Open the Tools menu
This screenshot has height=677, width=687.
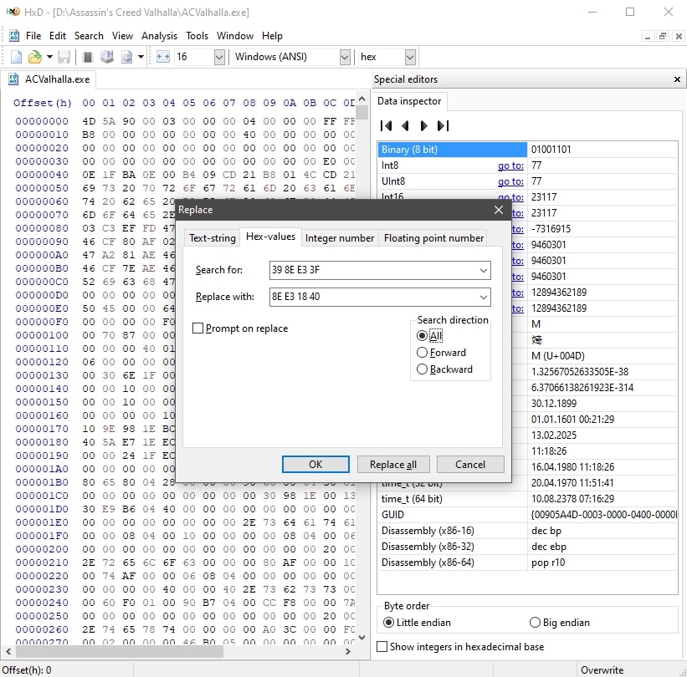(197, 36)
